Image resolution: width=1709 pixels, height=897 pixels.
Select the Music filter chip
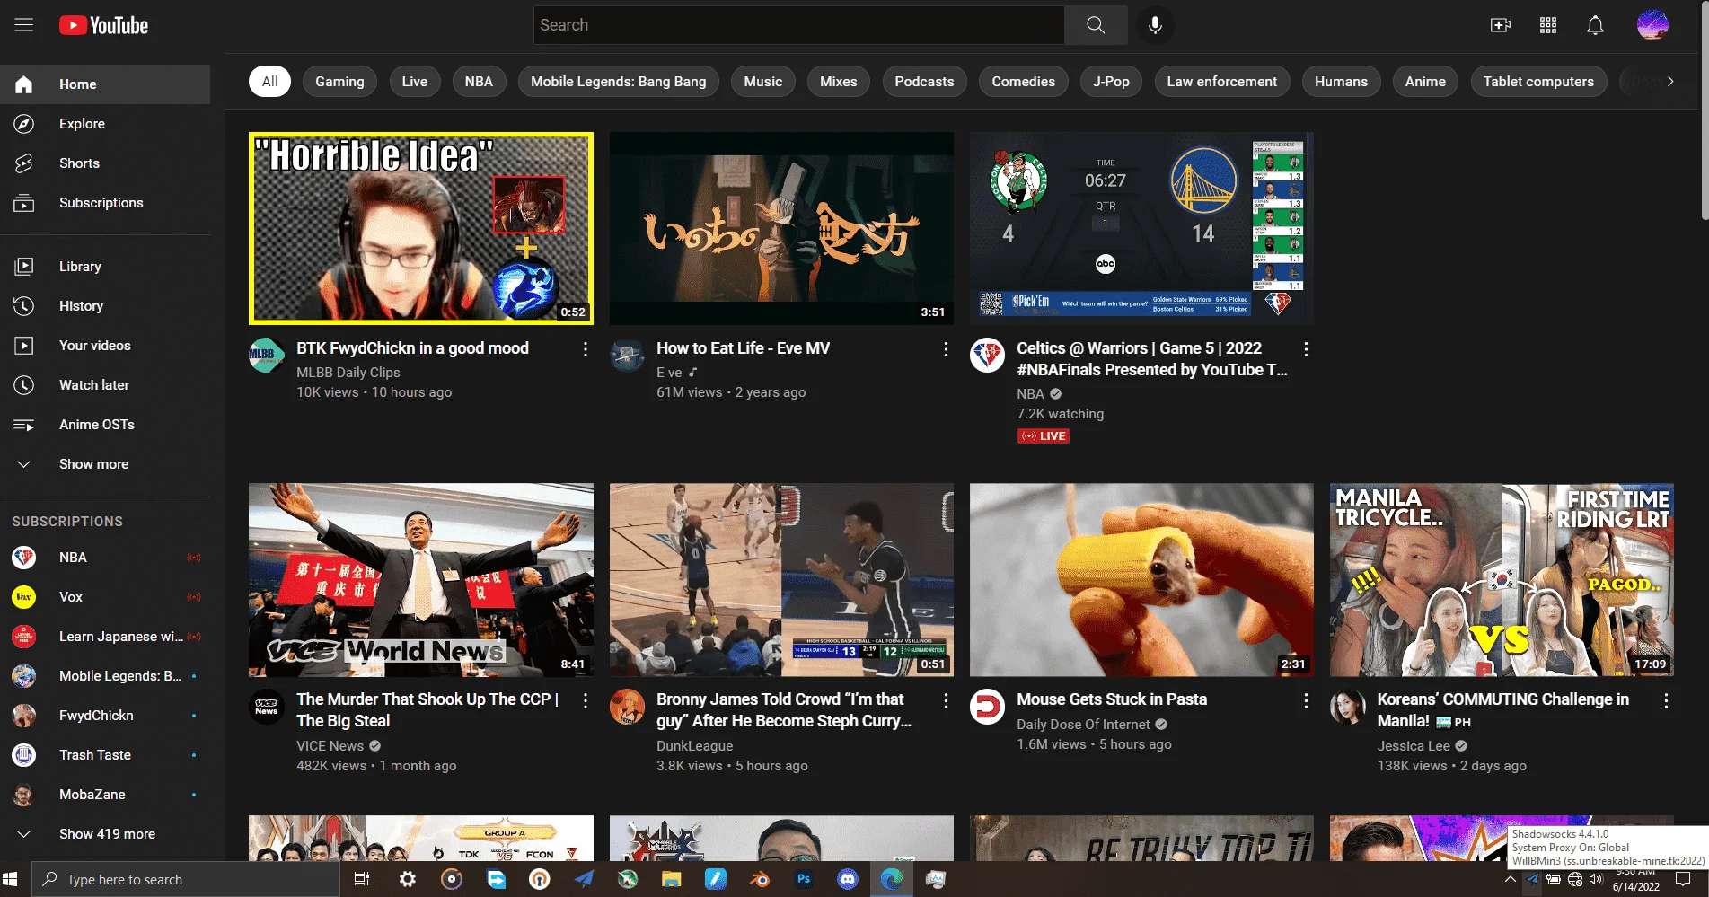point(763,82)
